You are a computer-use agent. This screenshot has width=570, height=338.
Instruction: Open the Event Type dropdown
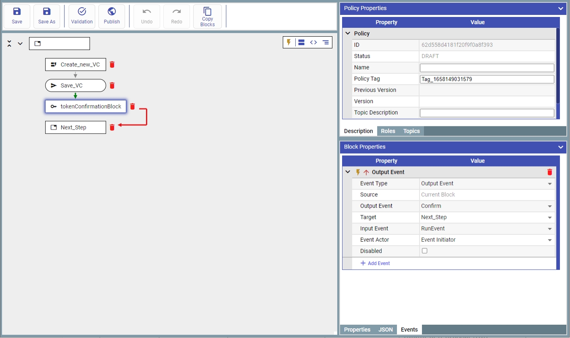(x=486, y=184)
